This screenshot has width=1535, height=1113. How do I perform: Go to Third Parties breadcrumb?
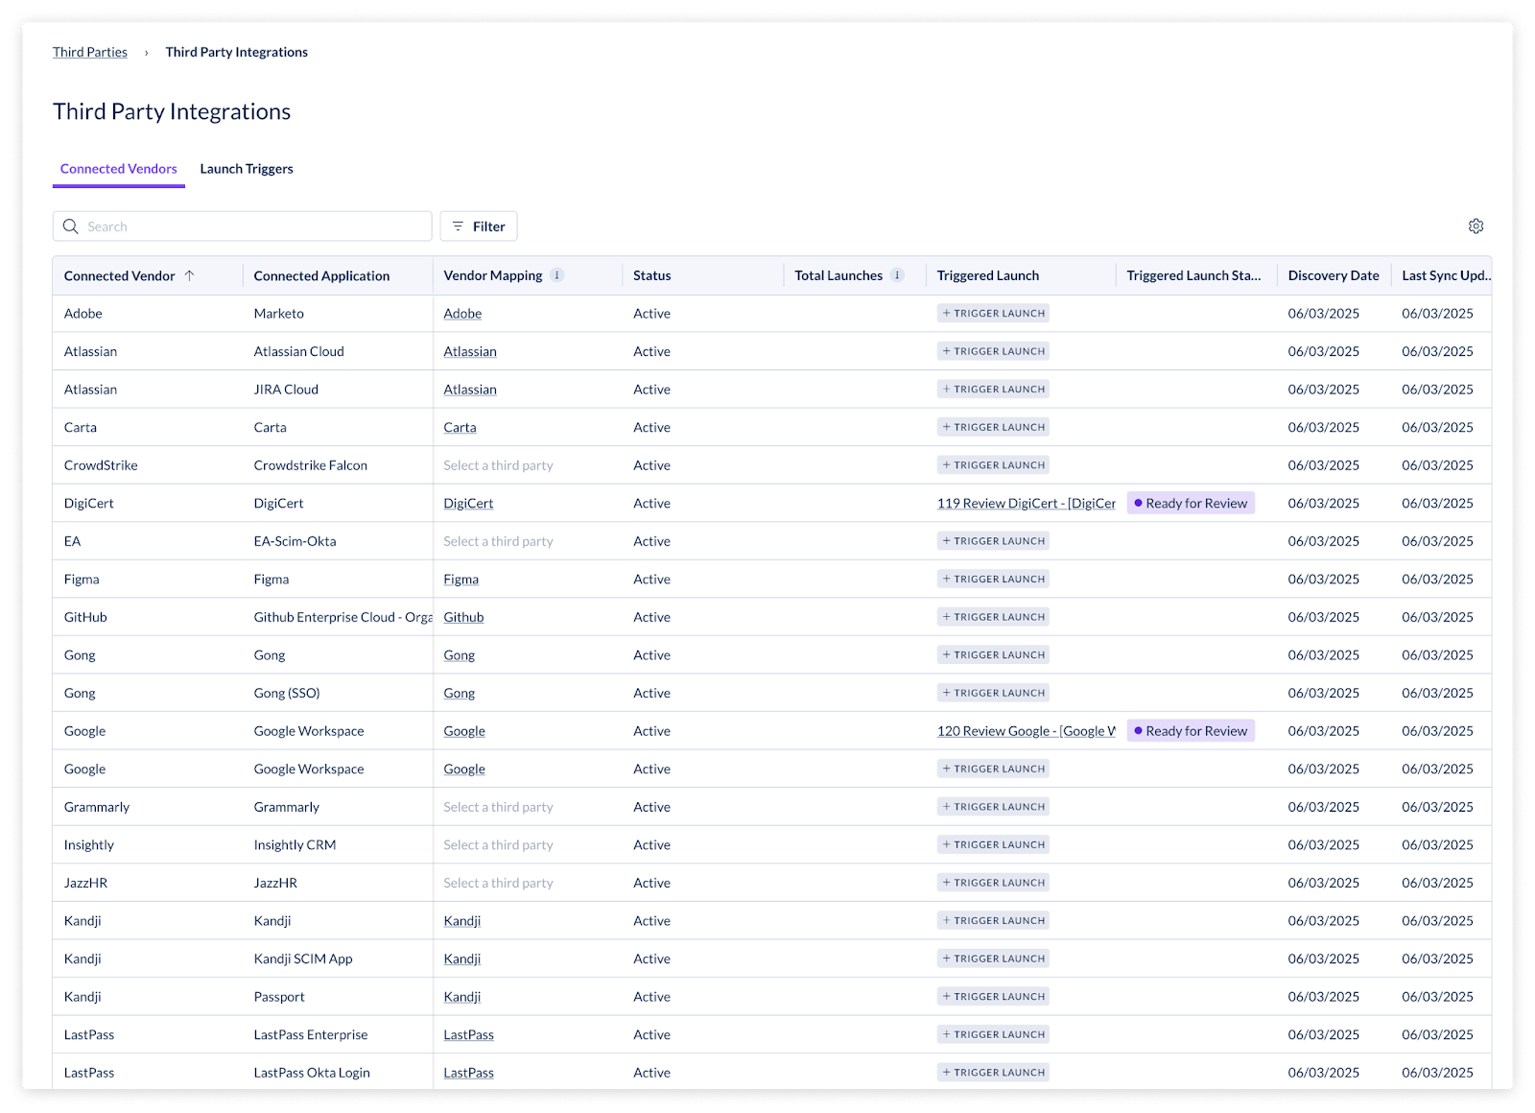pos(90,52)
